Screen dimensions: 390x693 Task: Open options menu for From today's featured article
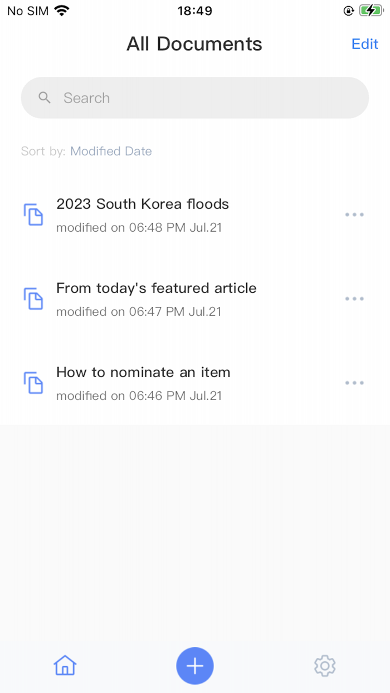[x=354, y=299]
